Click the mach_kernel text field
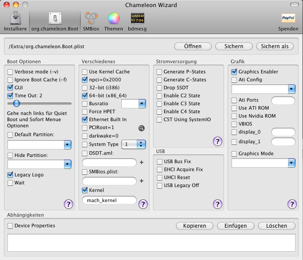The image size is (303, 260). click(109, 200)
